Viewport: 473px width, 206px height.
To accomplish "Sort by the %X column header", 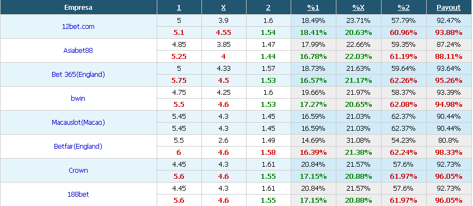I will pos(358,8).
